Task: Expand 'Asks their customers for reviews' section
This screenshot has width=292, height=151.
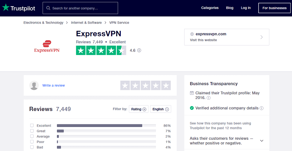Action: coord(262,141)
